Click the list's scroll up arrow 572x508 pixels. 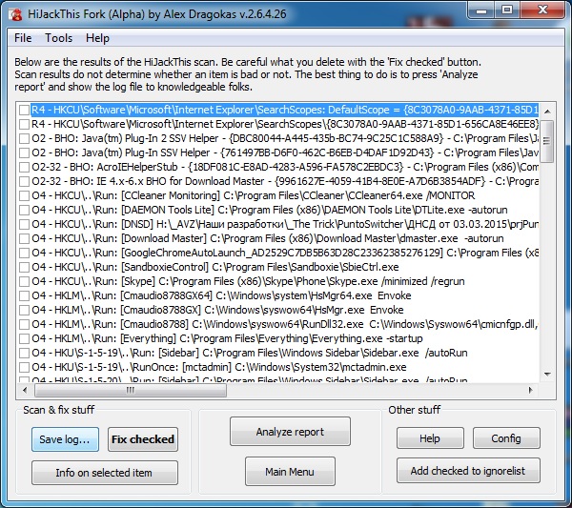[x=547, y=111]
